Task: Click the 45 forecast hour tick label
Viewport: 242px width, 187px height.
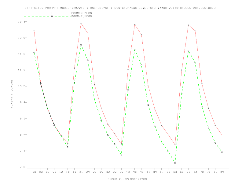Action: pos(135,172)
